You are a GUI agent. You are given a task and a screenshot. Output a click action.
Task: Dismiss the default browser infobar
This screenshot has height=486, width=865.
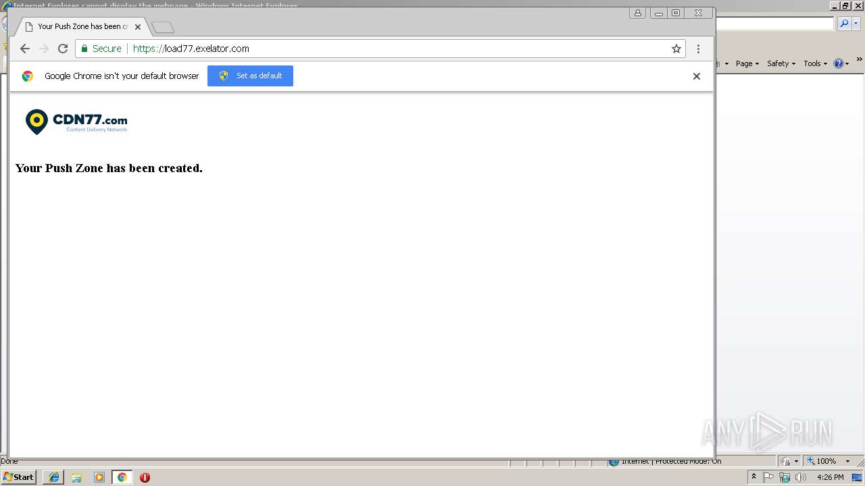696,76
